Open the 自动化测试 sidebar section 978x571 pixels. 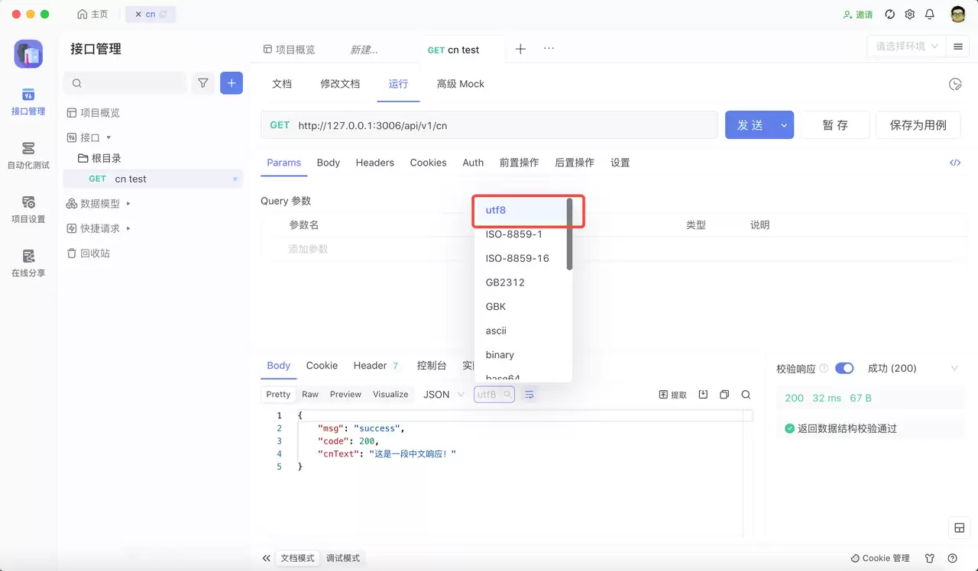(x=28, y=156)
